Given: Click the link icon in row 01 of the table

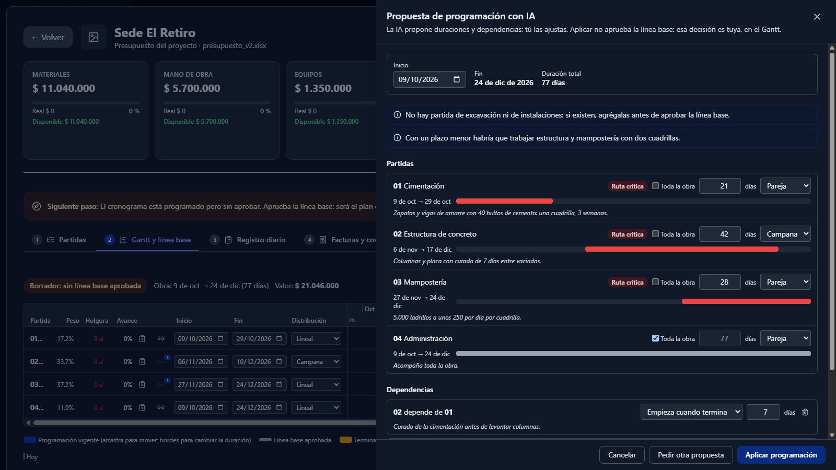Looking at the screenshot, I should click(x=161, y=338).
